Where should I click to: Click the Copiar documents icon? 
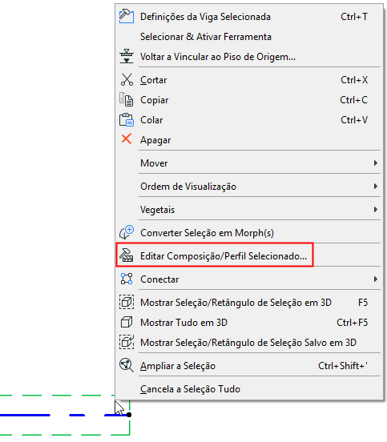pos(126,100)
